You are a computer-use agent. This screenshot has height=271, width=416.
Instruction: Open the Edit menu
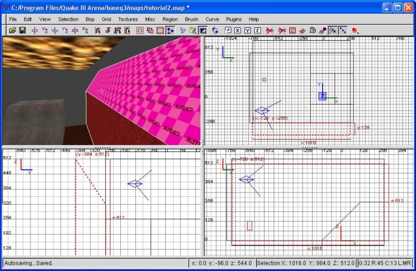pyautogui.click(x=27, y=19)
